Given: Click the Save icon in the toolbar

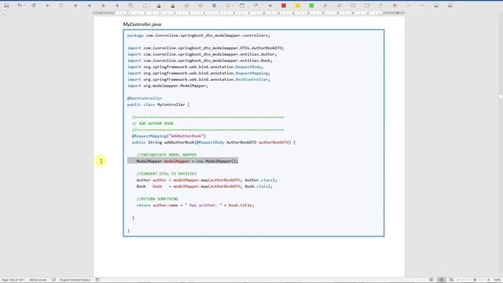Looking at the screenshot, I should (x=6, y=6).
